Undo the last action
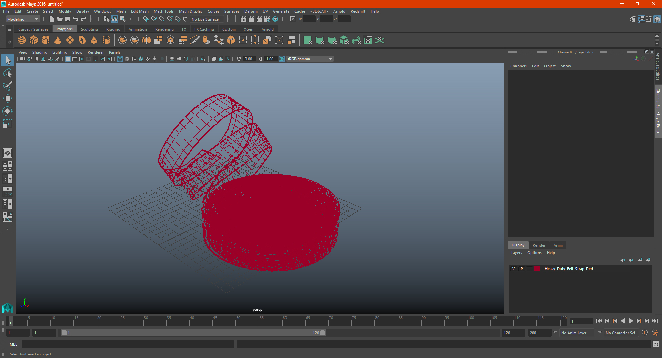Image resolution: width=662 pixels, height=358 pixels. click(76, 19)
